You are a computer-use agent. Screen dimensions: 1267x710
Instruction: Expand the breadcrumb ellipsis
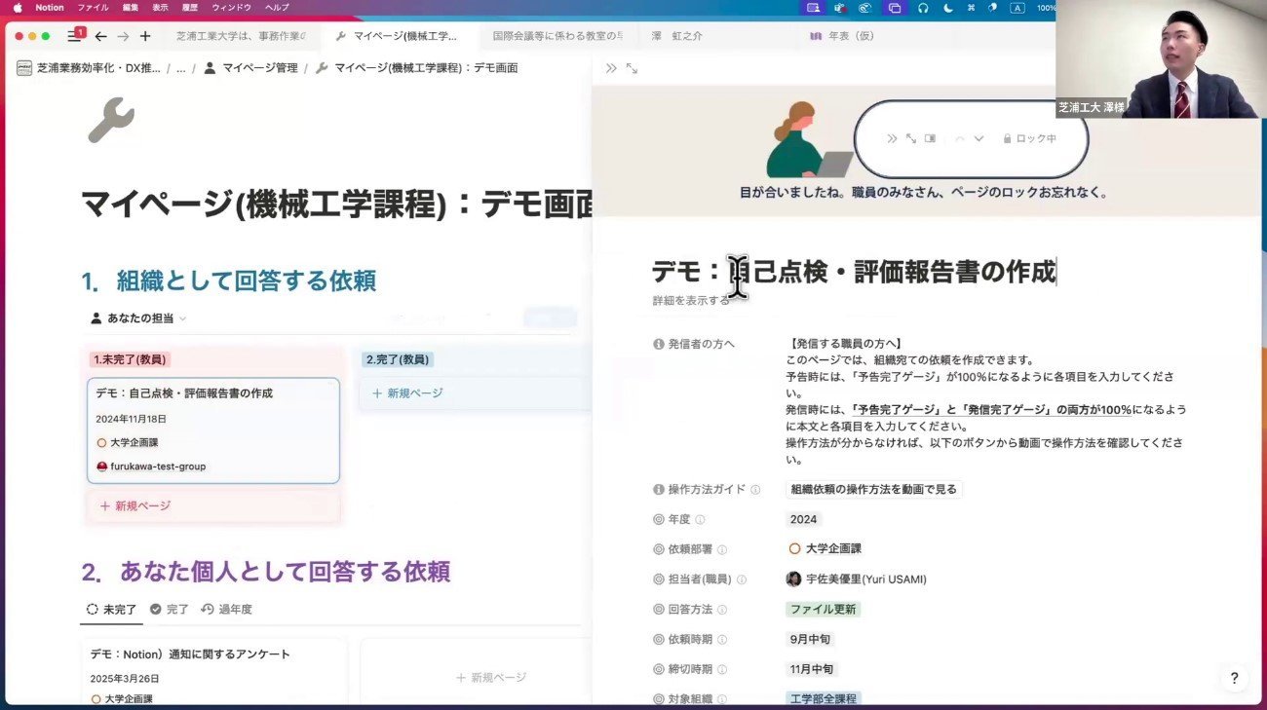(x=180, y=68)
